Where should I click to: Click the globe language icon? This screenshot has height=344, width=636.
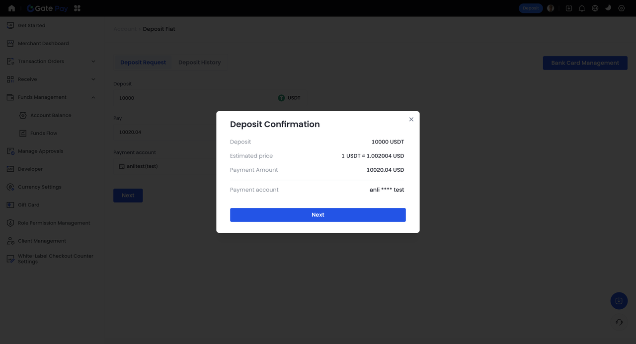(x=595, y=8)
